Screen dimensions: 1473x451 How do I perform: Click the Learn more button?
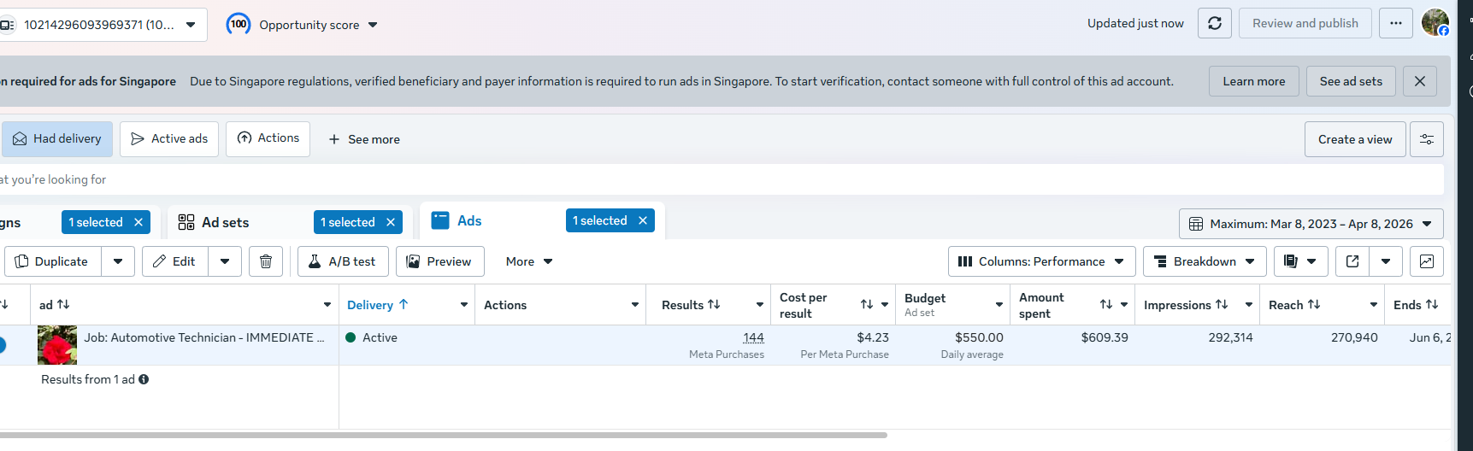pyautogui.click(x=1253, y=81)
